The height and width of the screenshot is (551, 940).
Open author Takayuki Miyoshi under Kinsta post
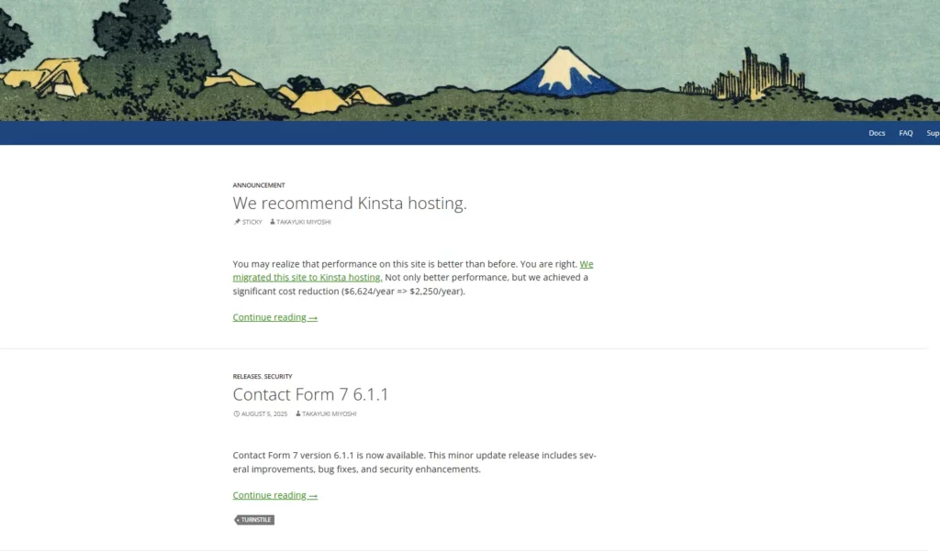pos(303,222)
